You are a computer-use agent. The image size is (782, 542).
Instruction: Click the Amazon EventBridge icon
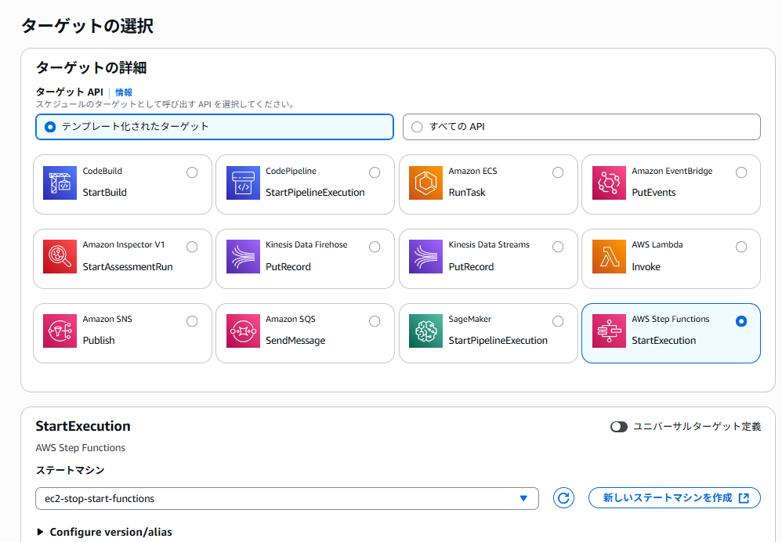pyautogui.click(x=609, y=182)
